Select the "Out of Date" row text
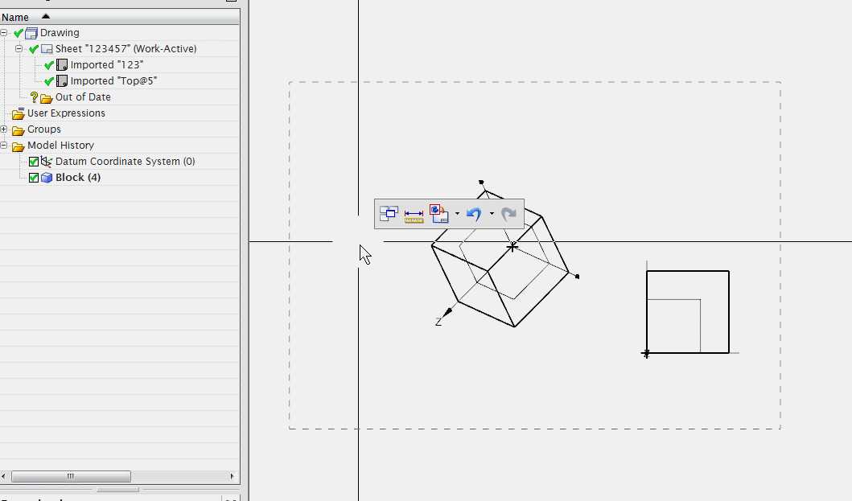The width and height of the screenshot is (852, 501). tap(83, 97)
